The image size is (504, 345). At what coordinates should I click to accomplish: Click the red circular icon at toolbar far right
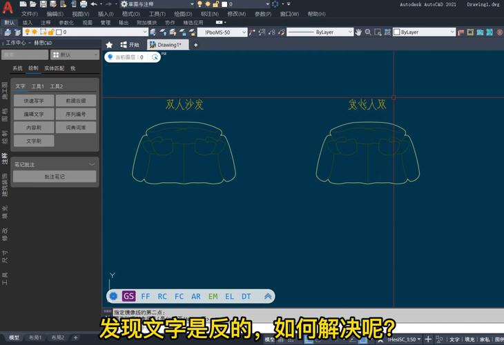click(499, 32)
